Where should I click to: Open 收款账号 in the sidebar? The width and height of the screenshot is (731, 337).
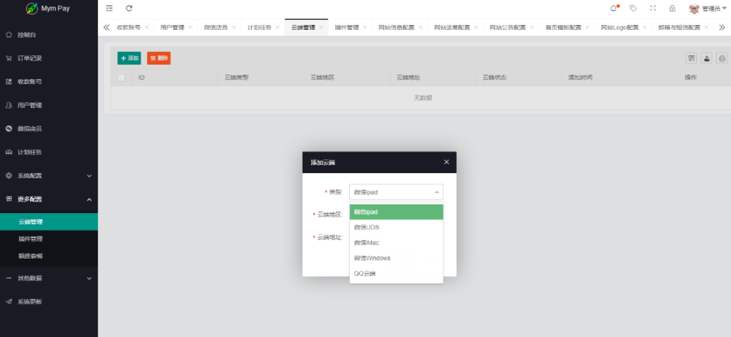[x=49, y=81]
